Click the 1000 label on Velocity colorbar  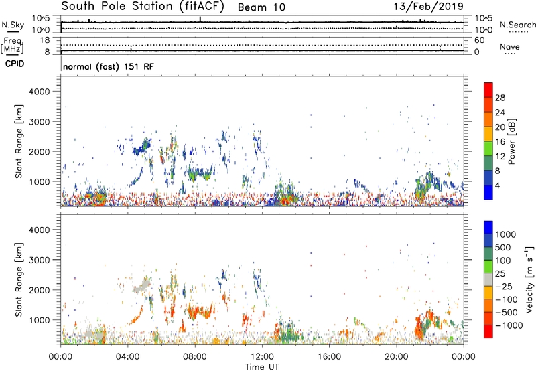click(505, 234)
